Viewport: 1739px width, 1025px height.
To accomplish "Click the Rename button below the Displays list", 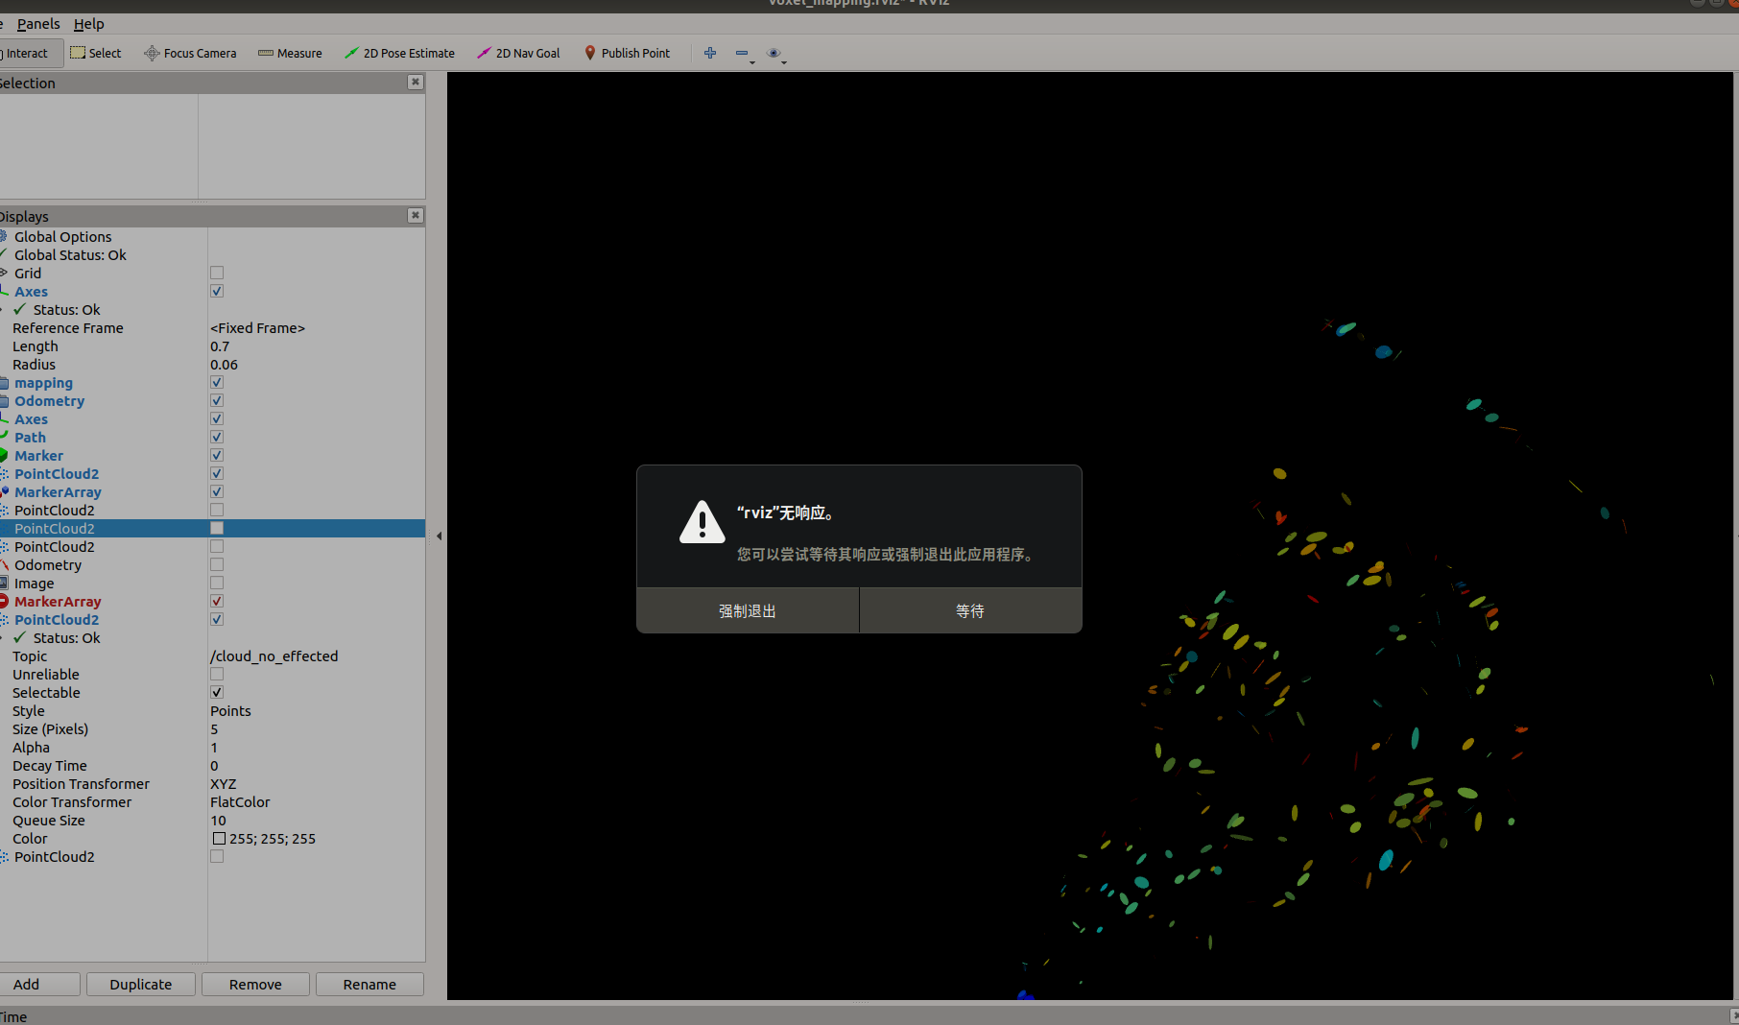I will click(369, 984).
